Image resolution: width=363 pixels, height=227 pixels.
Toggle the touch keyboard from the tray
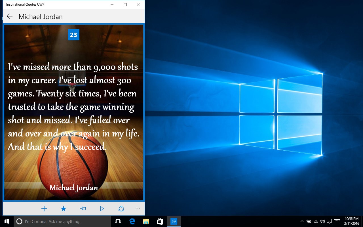(336, 221)
